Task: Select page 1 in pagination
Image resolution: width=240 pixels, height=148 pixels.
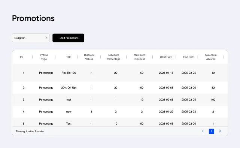Action: 212,131
